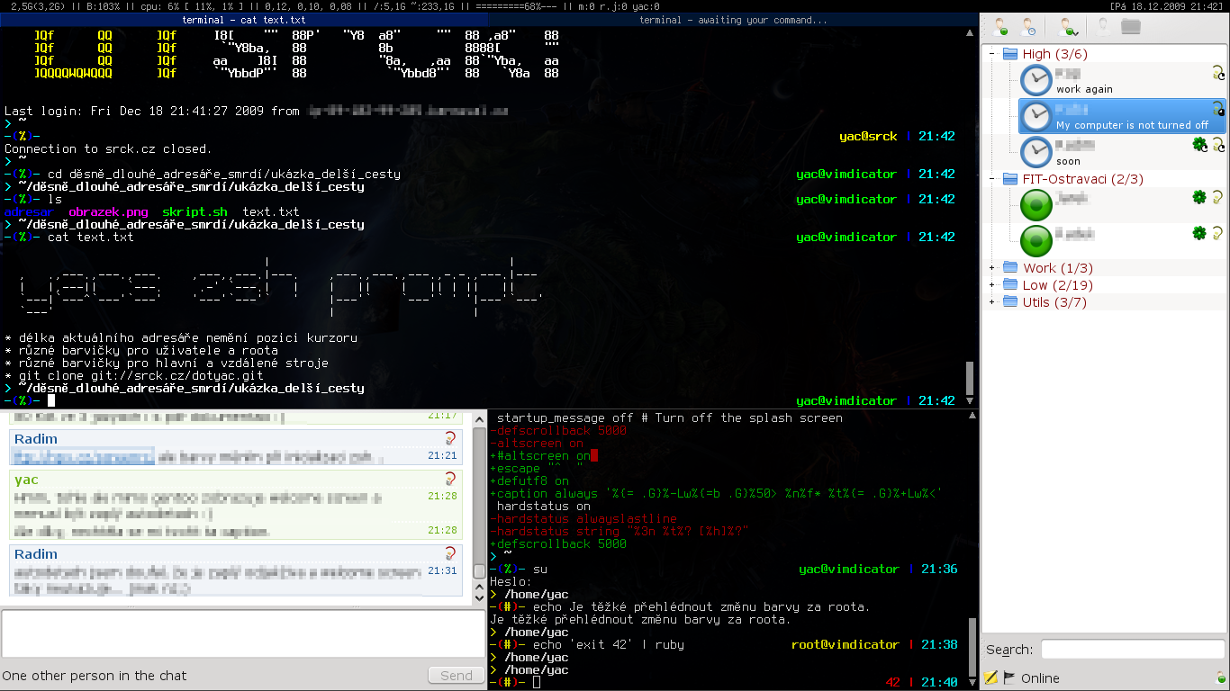The image size is (1230, 691).
Task: Click green online icon directly below FIT-Ostravaci header
Action: pyautogui.click(x=1036, y=205)
